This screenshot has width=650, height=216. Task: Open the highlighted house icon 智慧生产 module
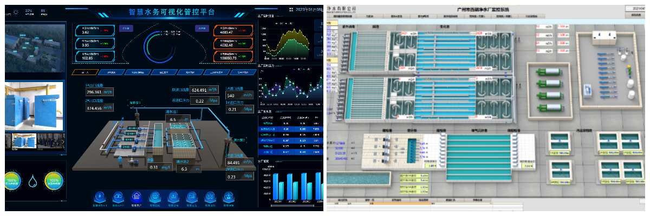pyautogui.click(x=137, y=197)
